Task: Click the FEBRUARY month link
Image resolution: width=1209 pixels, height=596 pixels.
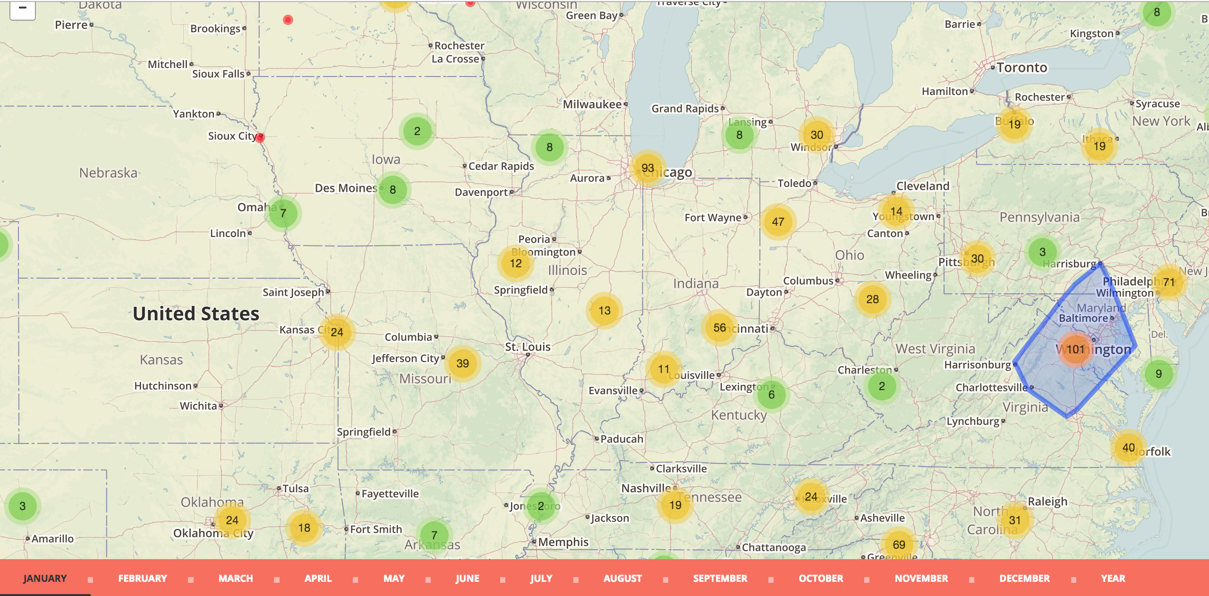Action: 142,578
